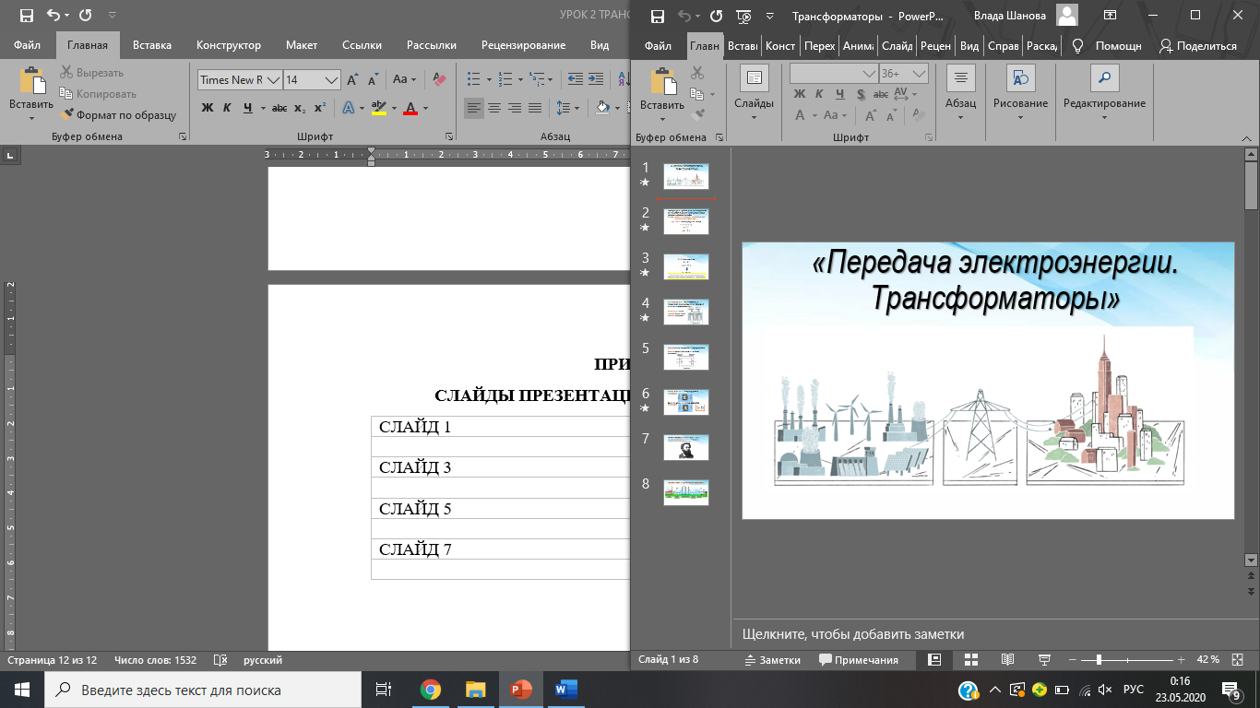Open the Reading view in PowerPoint

1007,660
